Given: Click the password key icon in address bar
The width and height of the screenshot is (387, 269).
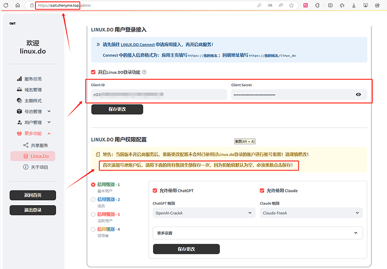Looking at the screenshot, I should (259, 5).
